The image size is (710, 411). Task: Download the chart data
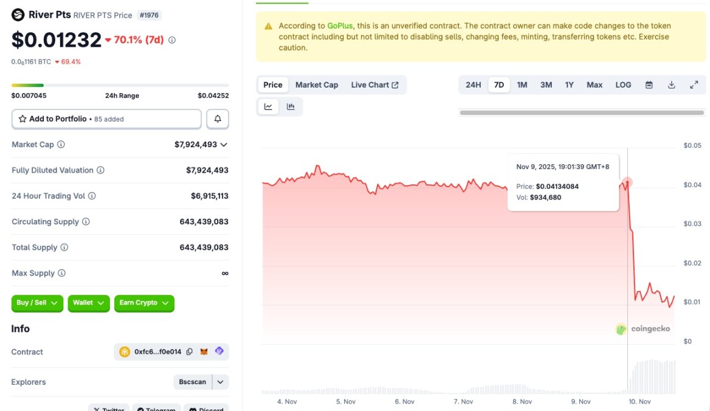[671, 85]
